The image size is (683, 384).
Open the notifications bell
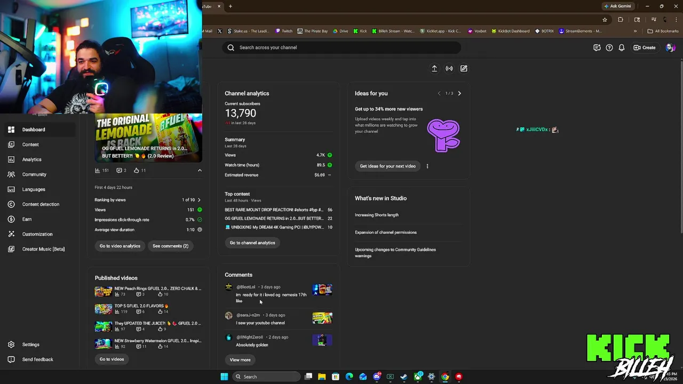[622, 47]
